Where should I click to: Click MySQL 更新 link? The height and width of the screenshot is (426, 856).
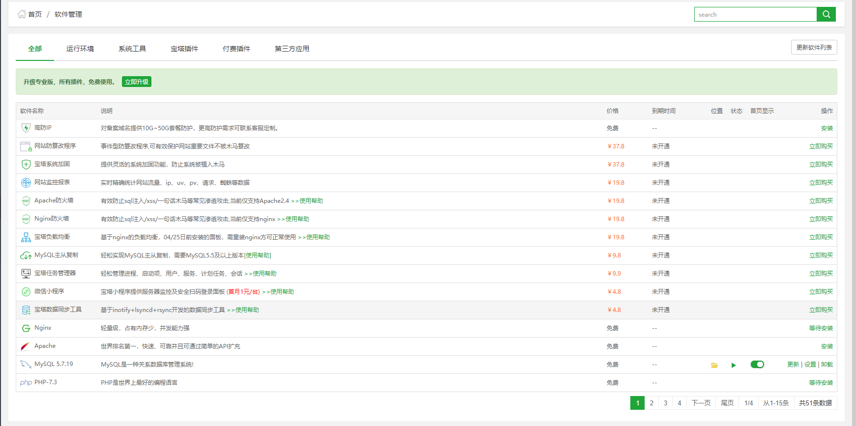(x=793, y=365)
